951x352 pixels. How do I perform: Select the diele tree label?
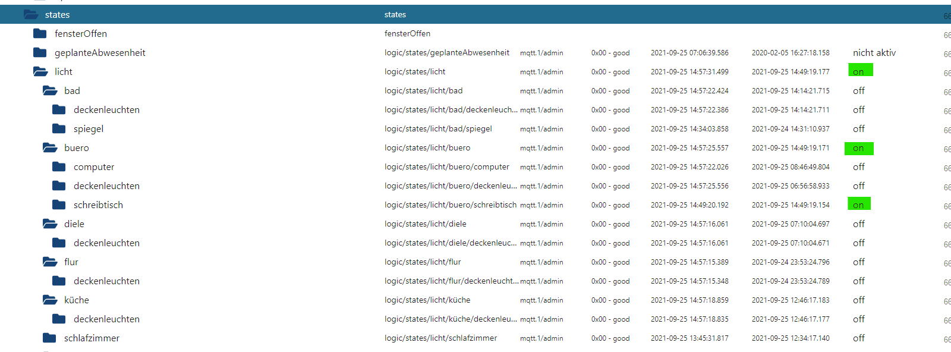click(x=74, y=224)
